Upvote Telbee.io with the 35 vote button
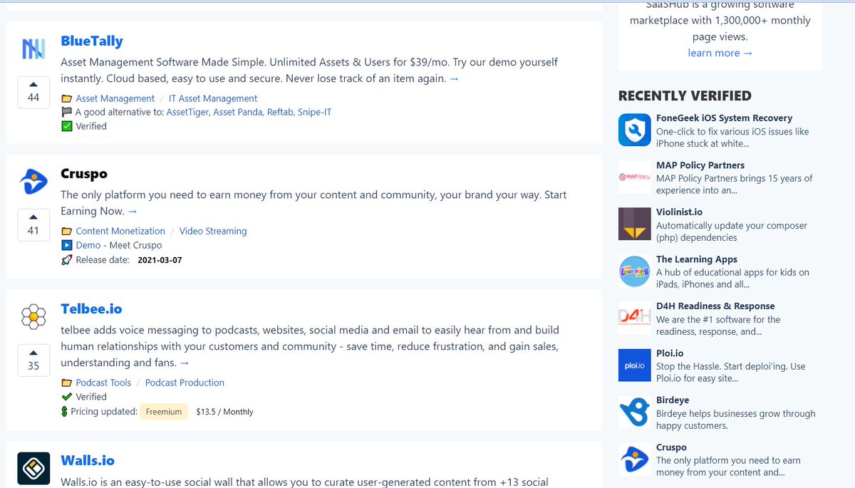 click(33, 360)
